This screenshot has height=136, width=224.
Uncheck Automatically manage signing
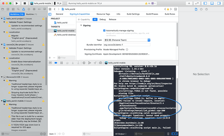tap(104, 31)
